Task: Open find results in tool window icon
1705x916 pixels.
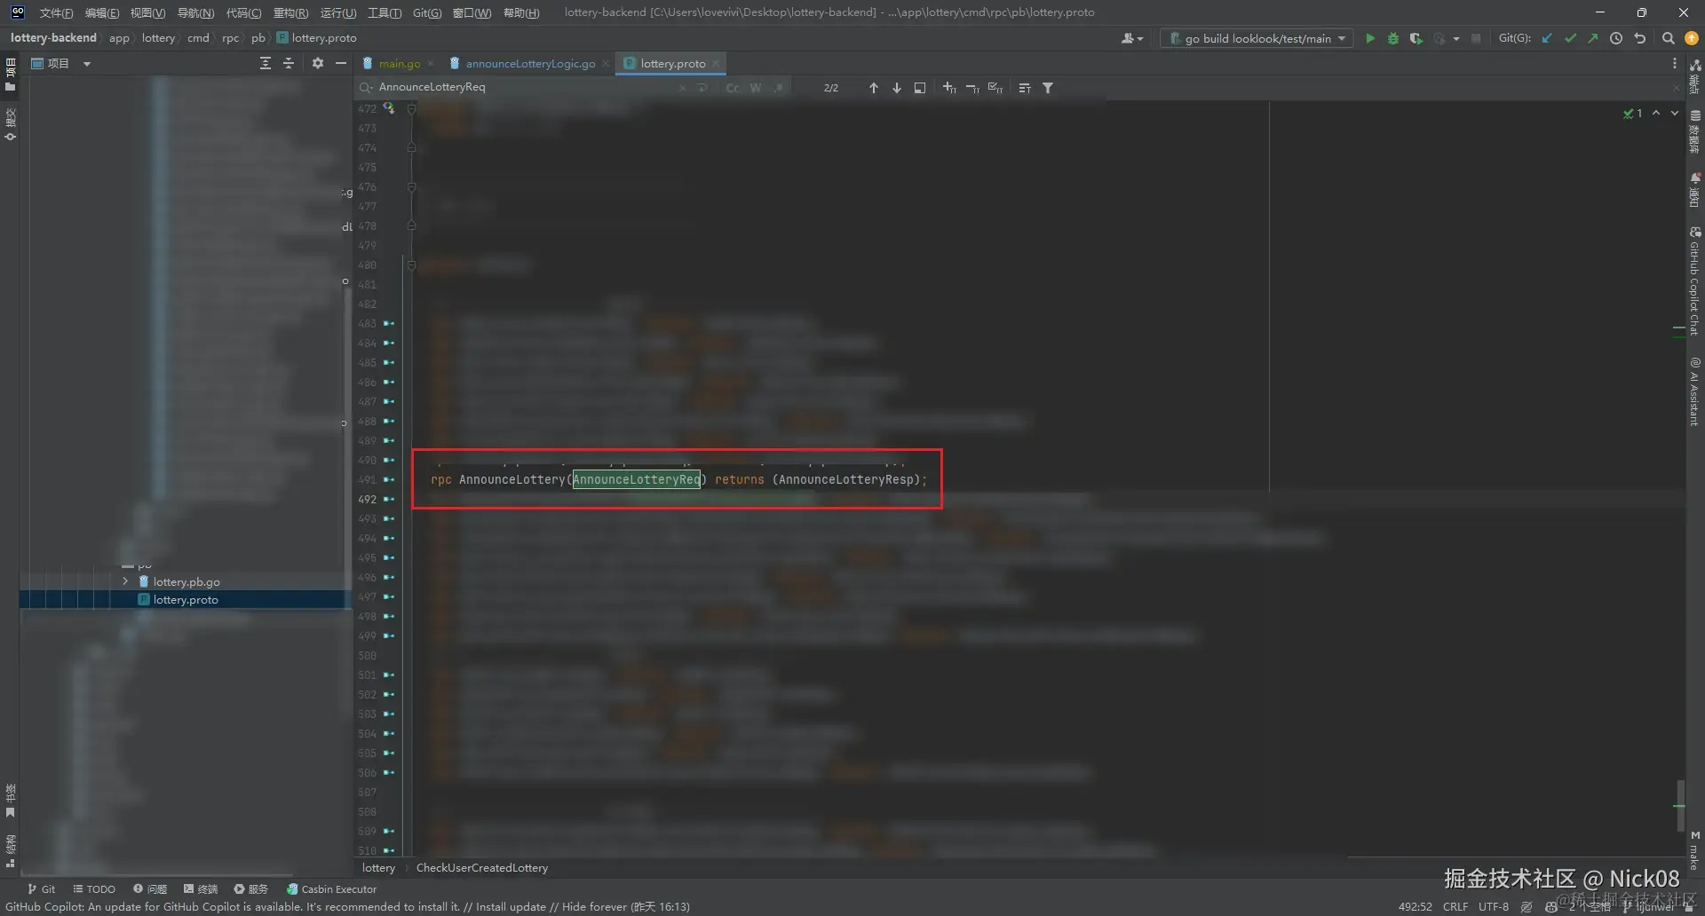Action: coord(1025,88)
